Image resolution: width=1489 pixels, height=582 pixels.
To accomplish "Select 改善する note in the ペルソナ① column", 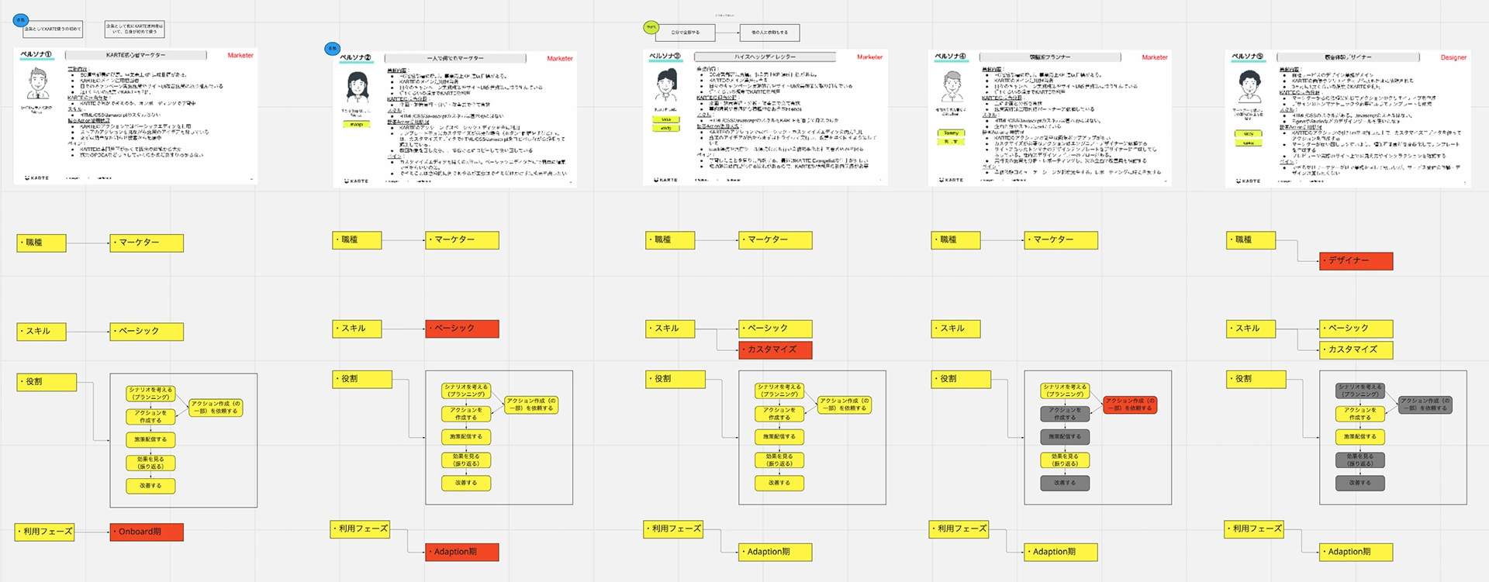I will point(150,486).
